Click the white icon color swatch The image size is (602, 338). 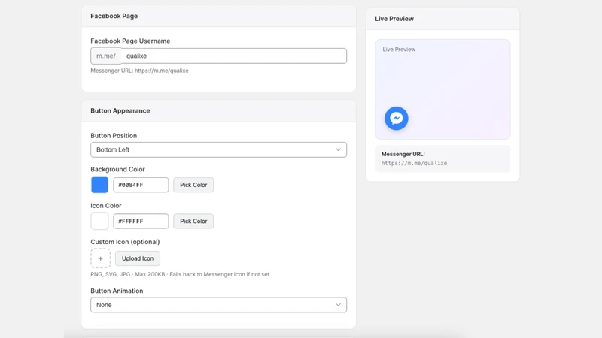tap(99, 221)
